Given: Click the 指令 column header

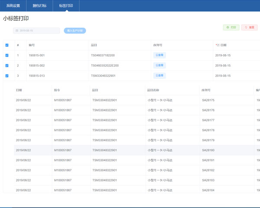Looking at the screenshot, I should point(57,90).
